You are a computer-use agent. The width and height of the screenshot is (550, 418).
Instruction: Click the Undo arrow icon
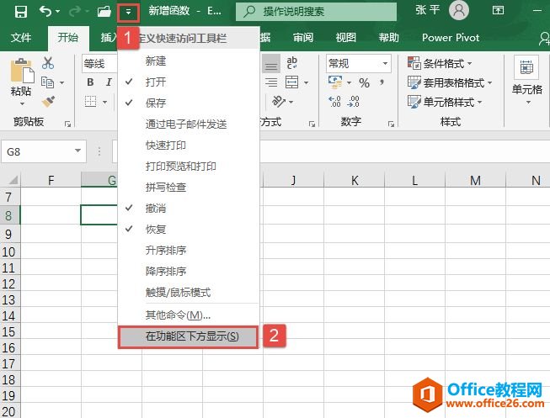(x=45, y=12)
